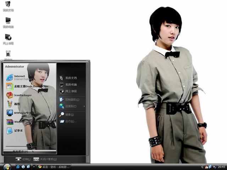Open 记事本 notepad entry

point(14,131)
